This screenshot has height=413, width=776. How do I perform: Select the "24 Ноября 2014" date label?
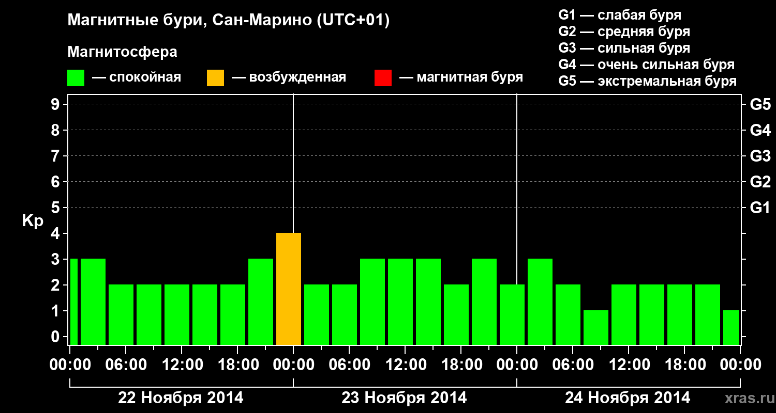(x=628, y=398)
